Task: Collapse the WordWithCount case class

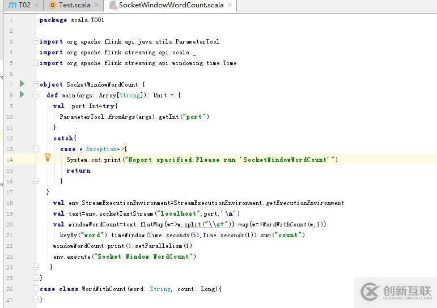Action: [36, 289]
